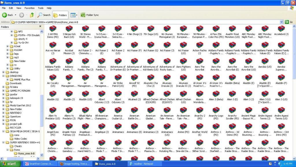Select the Anarchy 2 (PD) archive
296x167 pixels.
pyautogui.click(x=200, y=113)
